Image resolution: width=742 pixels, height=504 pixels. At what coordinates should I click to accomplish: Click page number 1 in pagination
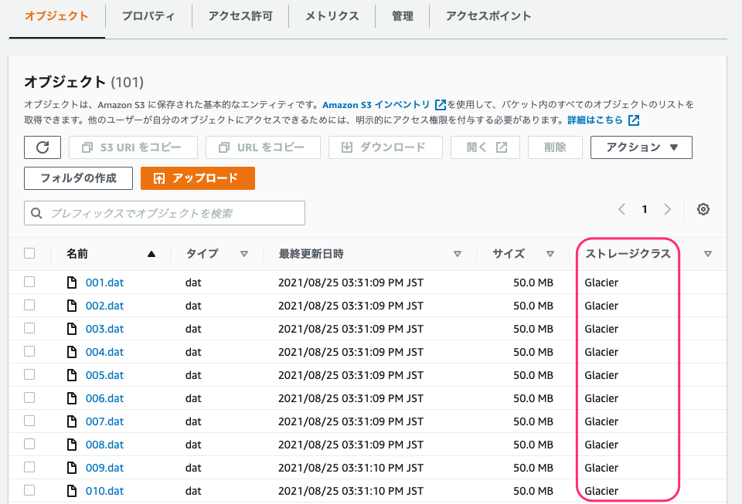(645, 209)
